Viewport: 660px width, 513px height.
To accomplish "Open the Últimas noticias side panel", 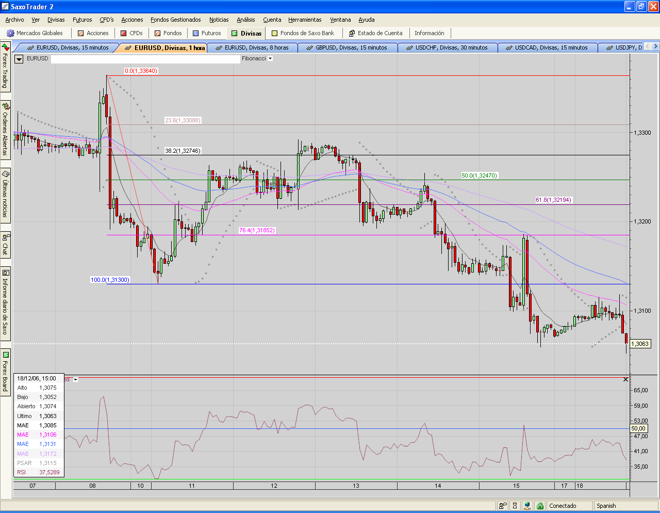I will point(5,195).
